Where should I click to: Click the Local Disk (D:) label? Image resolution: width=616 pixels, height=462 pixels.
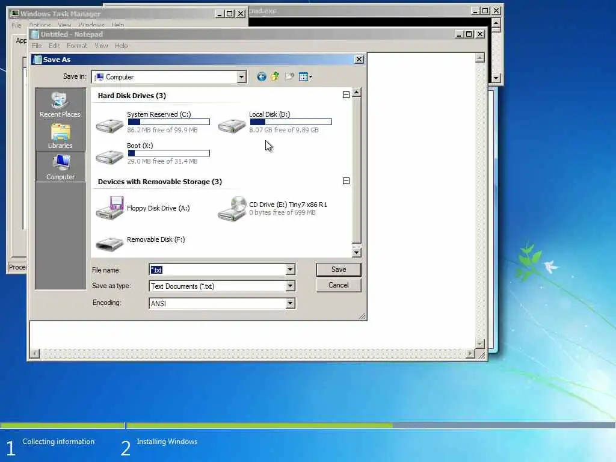click(x=269, y=114)
